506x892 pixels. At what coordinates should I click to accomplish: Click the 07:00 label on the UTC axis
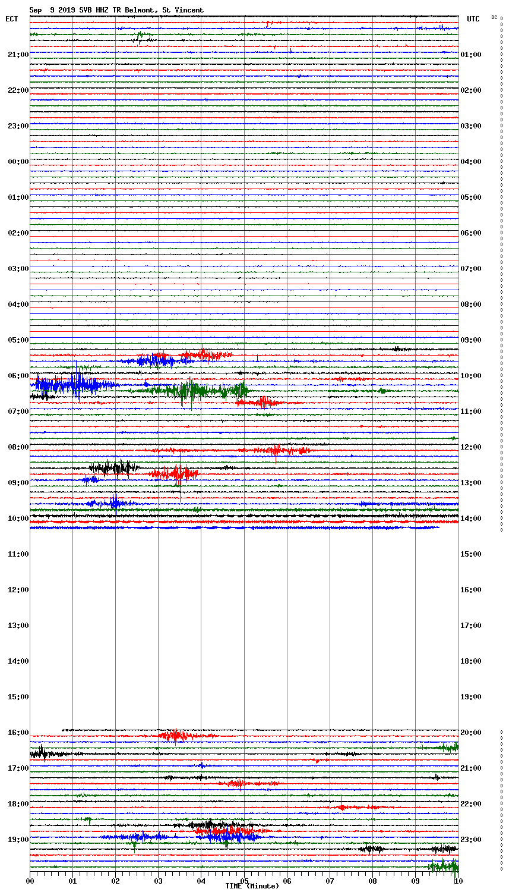coord(471,269)
